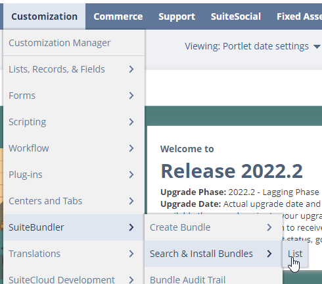Open Viewing: Portlet date settings dropdown
322x284 pixels.
pos(253,46)
